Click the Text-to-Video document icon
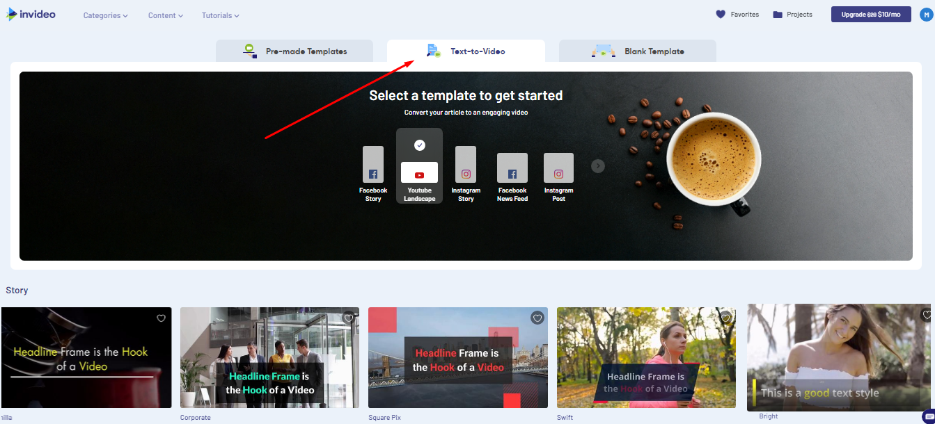 (x=434, y=51)
